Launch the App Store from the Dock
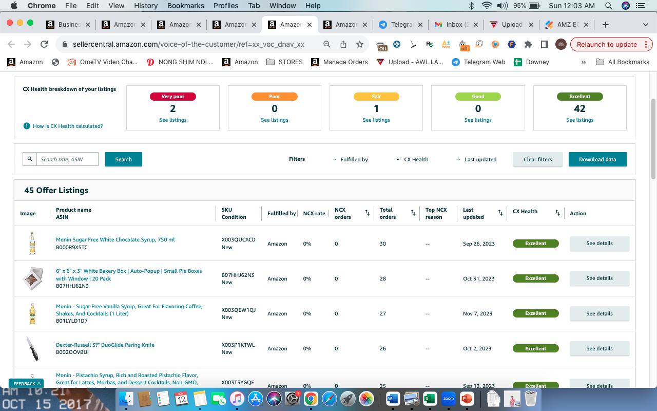 (255, 398)
